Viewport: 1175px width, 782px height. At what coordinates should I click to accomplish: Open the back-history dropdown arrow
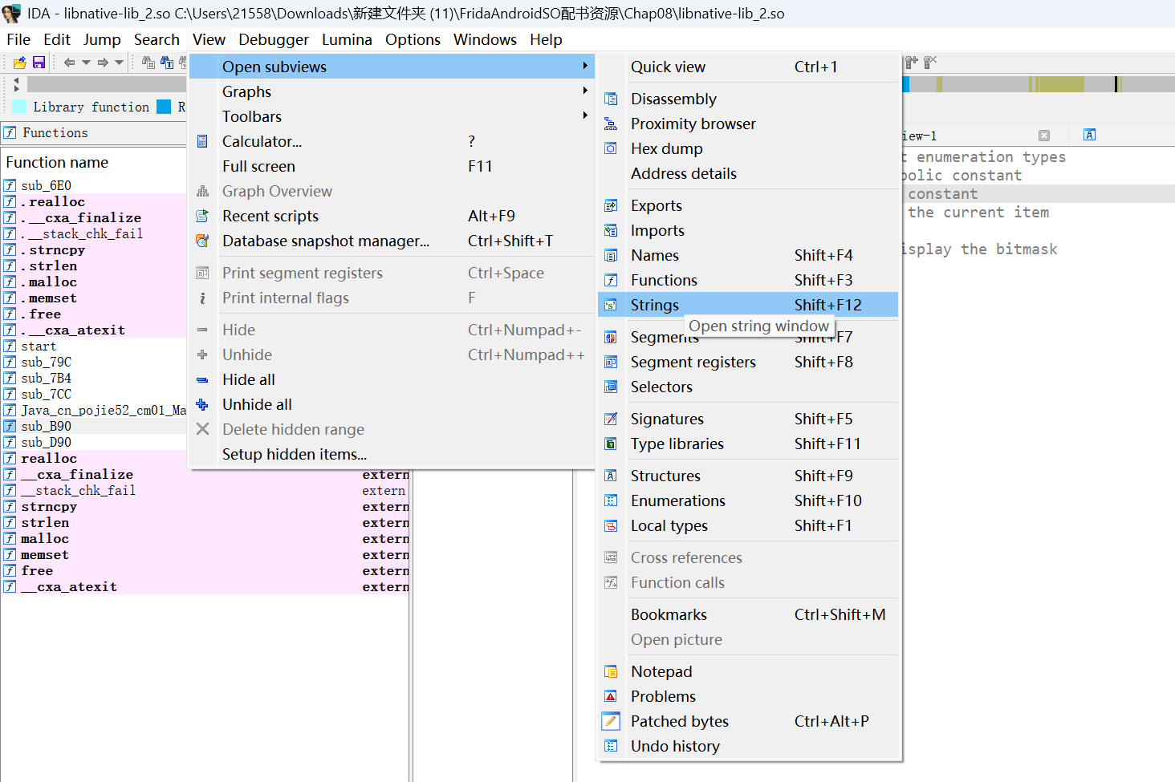[86, 63]
